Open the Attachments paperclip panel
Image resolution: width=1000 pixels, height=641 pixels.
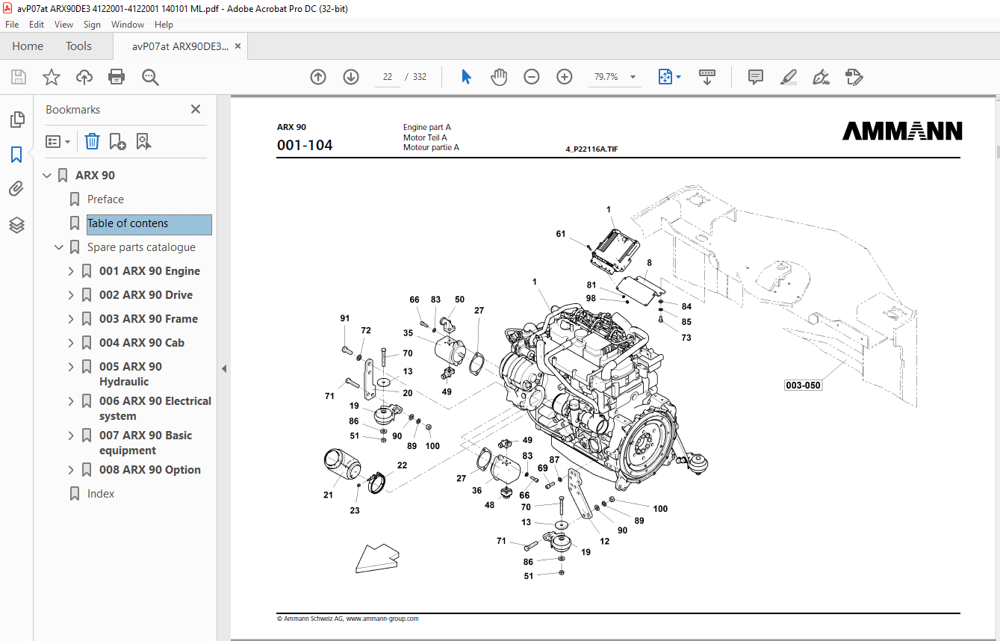[x=16, y=189]
